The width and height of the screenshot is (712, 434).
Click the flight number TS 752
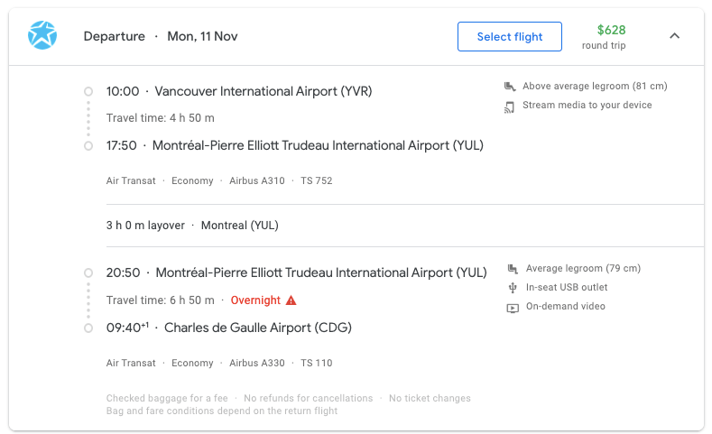pyautogui.click(x=317, y=180)
